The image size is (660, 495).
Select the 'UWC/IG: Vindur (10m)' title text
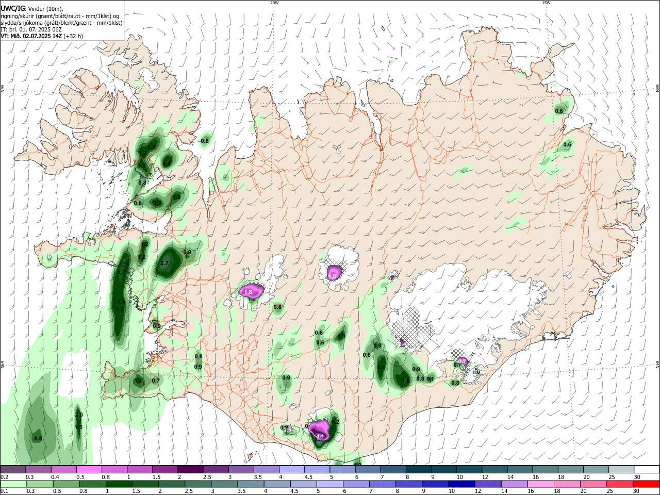[32, 9]
